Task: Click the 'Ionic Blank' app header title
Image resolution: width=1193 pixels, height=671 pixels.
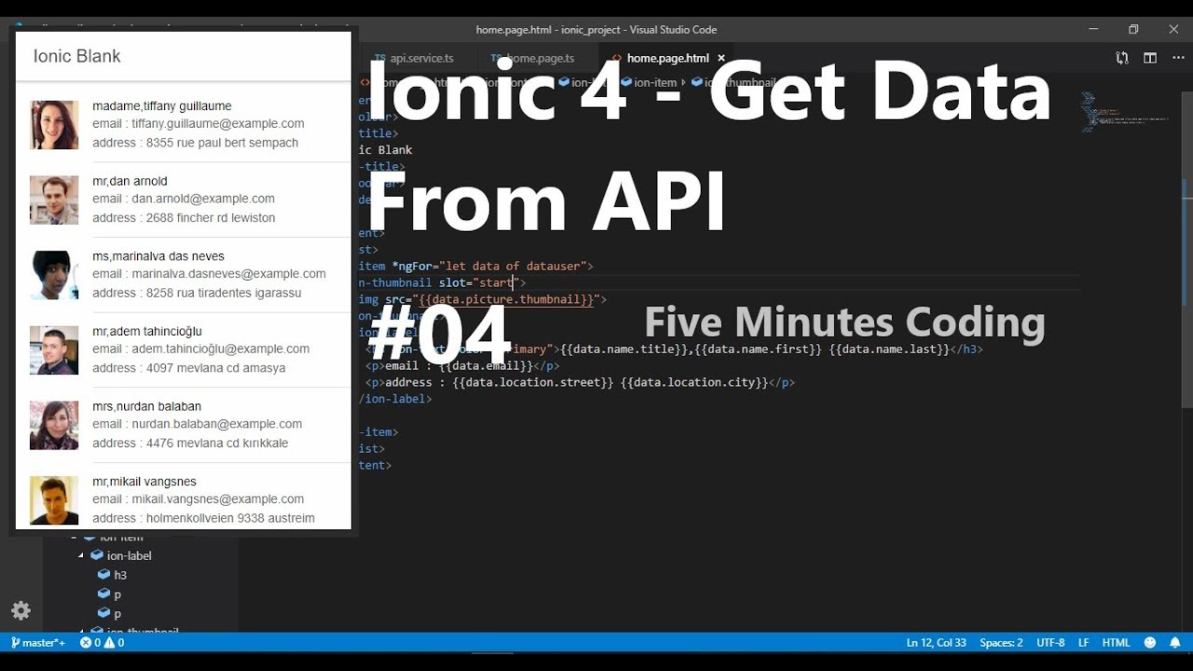Action: tap(77, 56)
